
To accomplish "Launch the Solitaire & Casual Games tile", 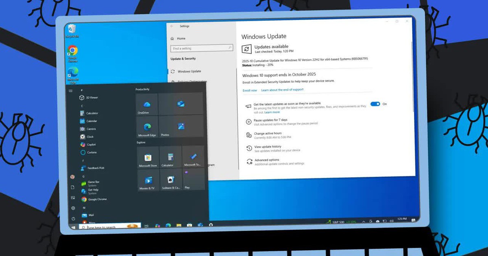I will [x=171, y=180].
